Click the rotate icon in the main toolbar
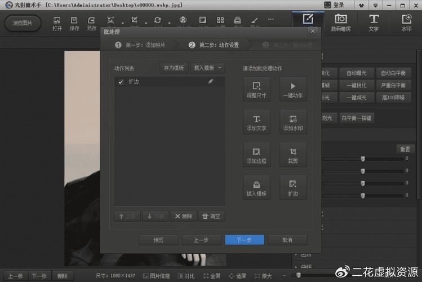 (x=157, y=20)
